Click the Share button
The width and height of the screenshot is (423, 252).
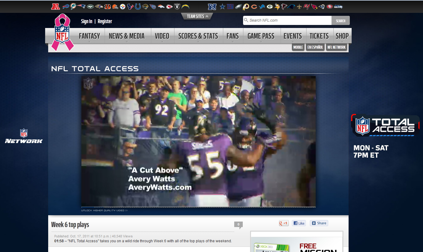319,223
